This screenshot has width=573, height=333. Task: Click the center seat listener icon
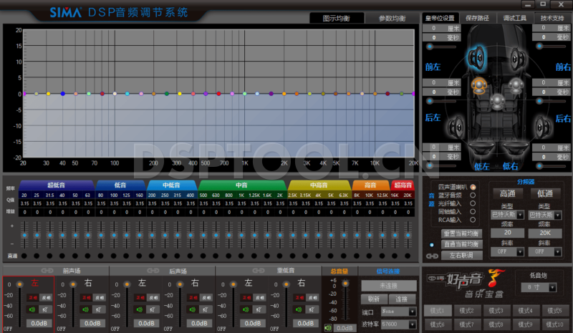(497, 100)
